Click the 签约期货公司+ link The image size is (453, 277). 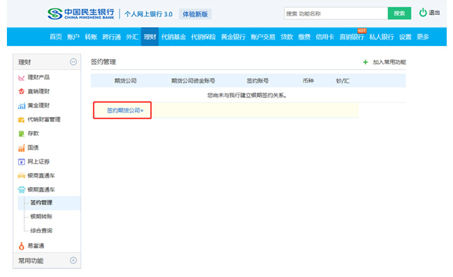point(125,110)
